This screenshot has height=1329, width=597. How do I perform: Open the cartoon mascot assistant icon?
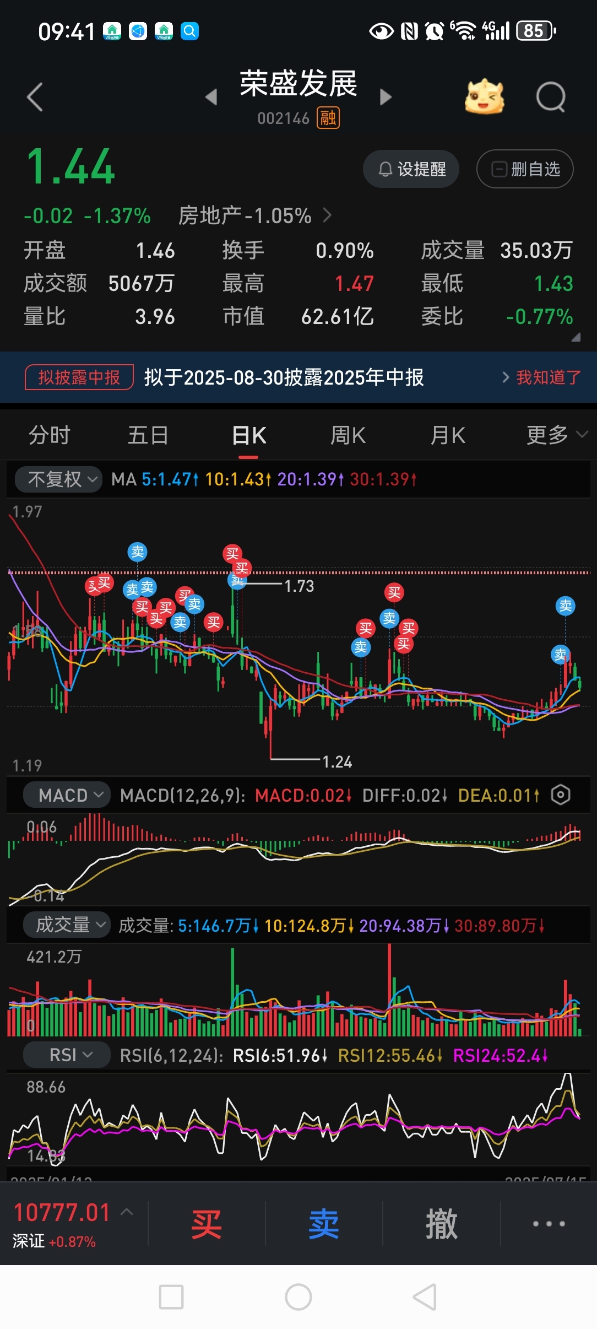click(x=484, y=97)
